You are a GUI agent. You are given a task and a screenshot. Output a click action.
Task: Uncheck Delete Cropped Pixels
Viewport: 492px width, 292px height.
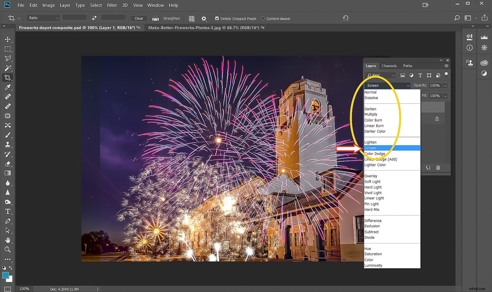click(217, 18)
